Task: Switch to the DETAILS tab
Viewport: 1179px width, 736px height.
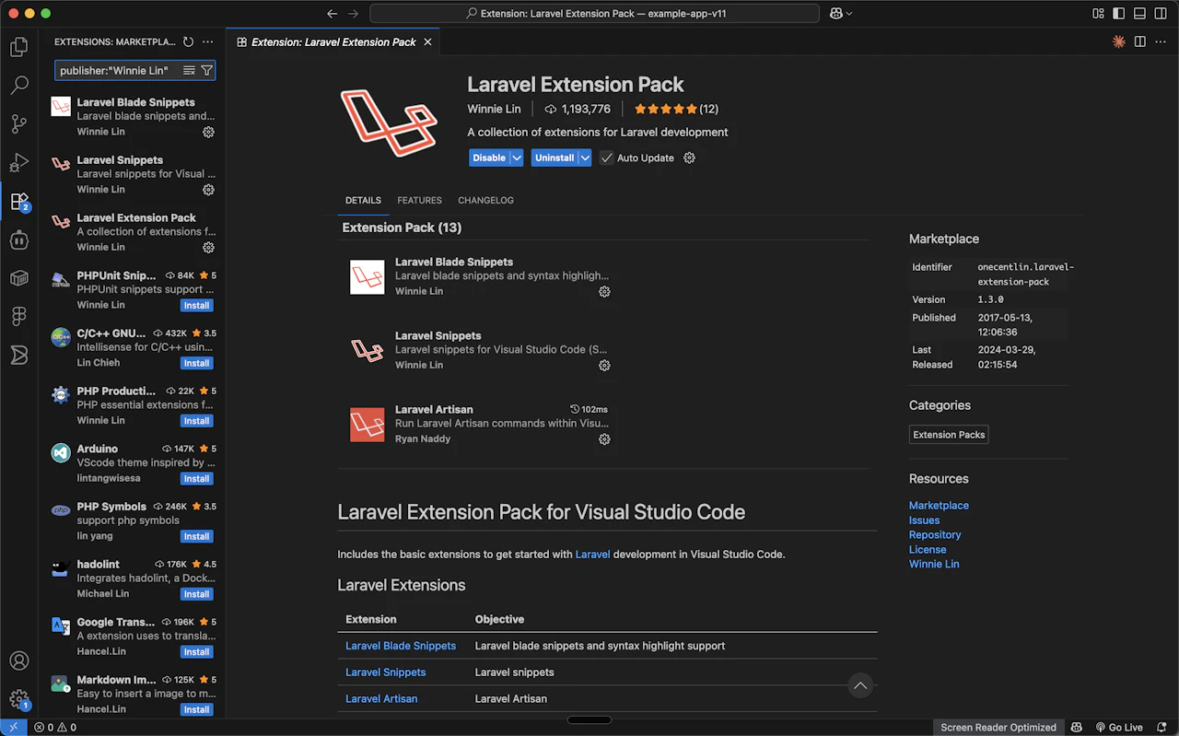Action: point(363,200)
